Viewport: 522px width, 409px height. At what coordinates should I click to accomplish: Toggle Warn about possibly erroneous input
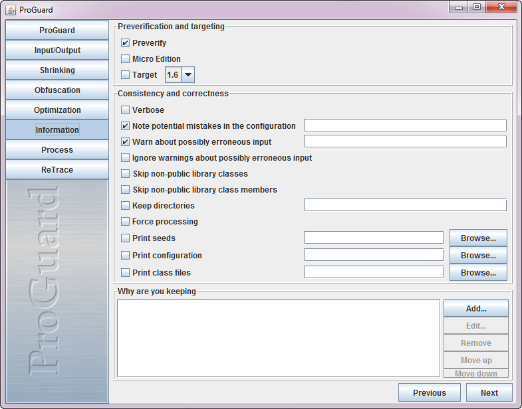(125, 142)
